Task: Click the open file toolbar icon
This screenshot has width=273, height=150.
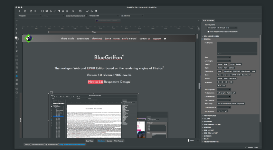Action: (x=25, y=11)
